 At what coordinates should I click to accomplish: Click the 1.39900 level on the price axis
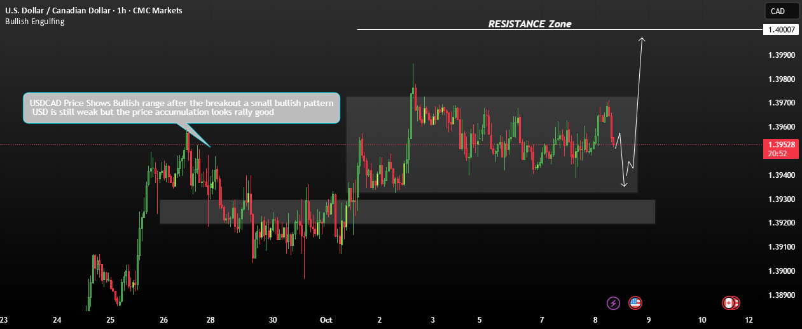pyautogui.click(x=780, y=55)
